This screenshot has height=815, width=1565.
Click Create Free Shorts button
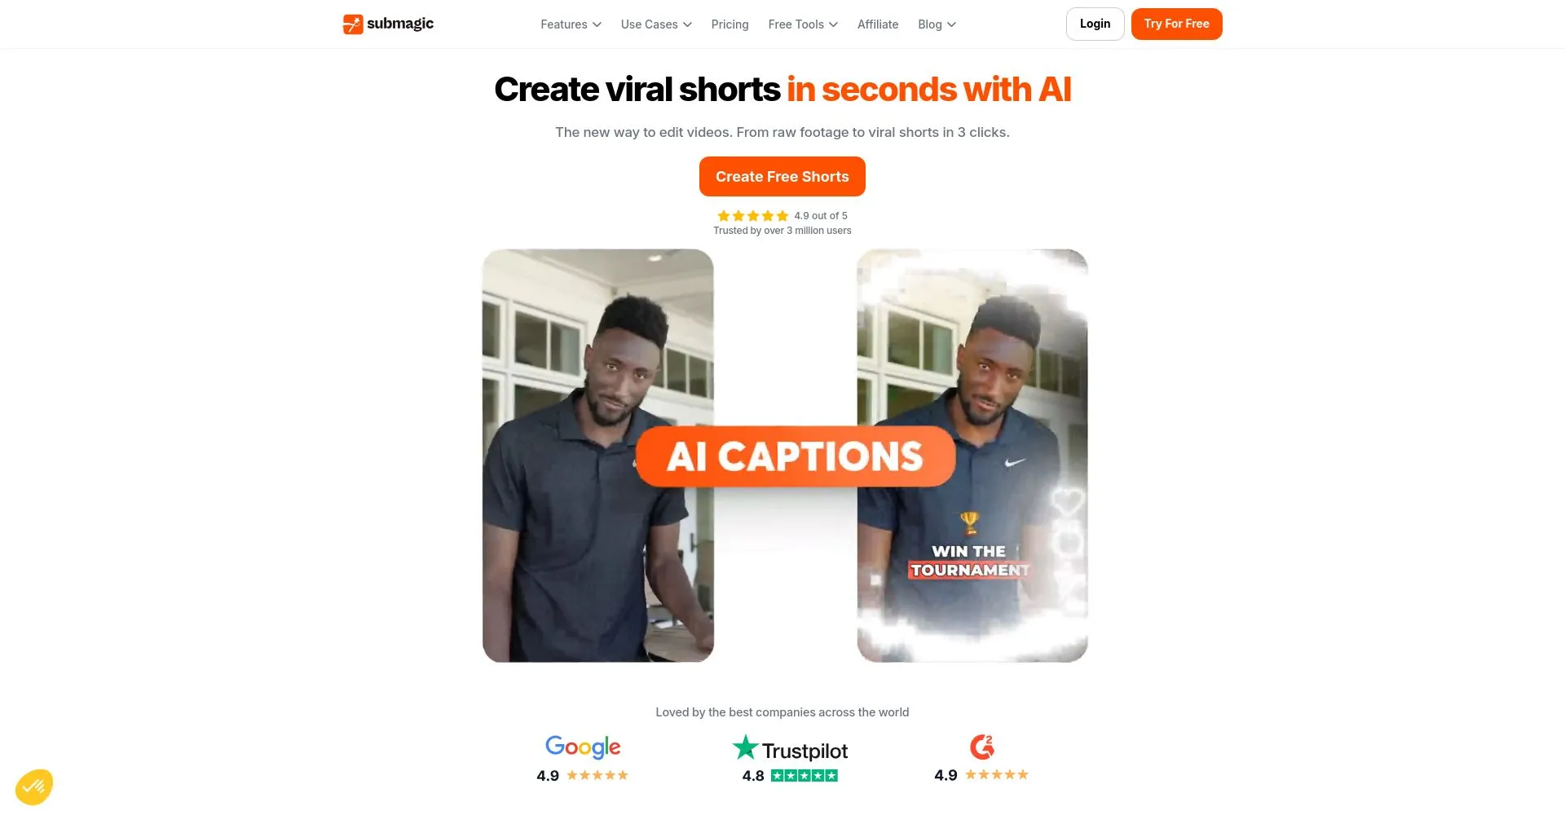[782, 177]
